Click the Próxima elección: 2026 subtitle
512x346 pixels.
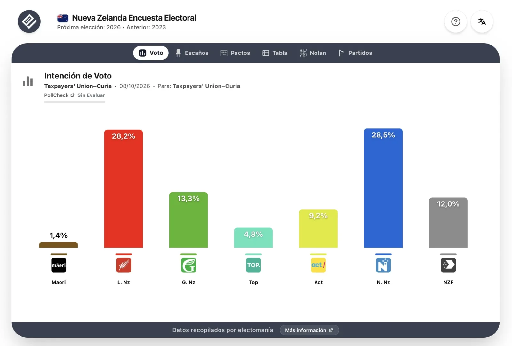(x=89, y=27)
